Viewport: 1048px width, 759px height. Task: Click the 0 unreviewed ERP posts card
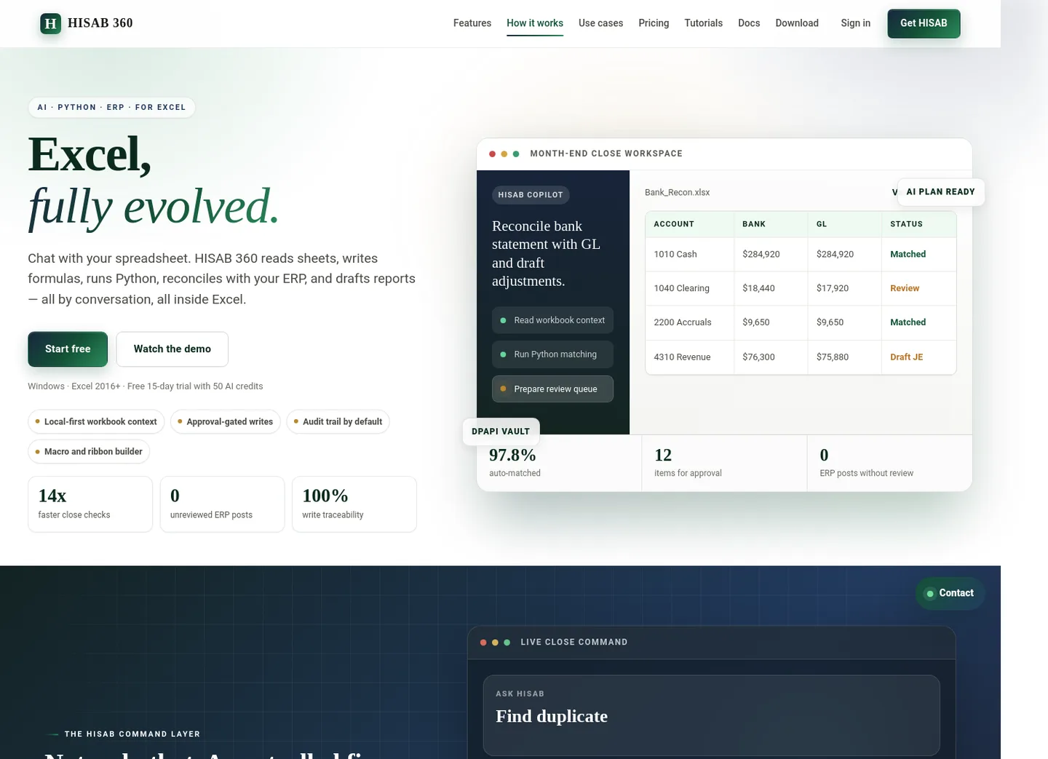222,504
